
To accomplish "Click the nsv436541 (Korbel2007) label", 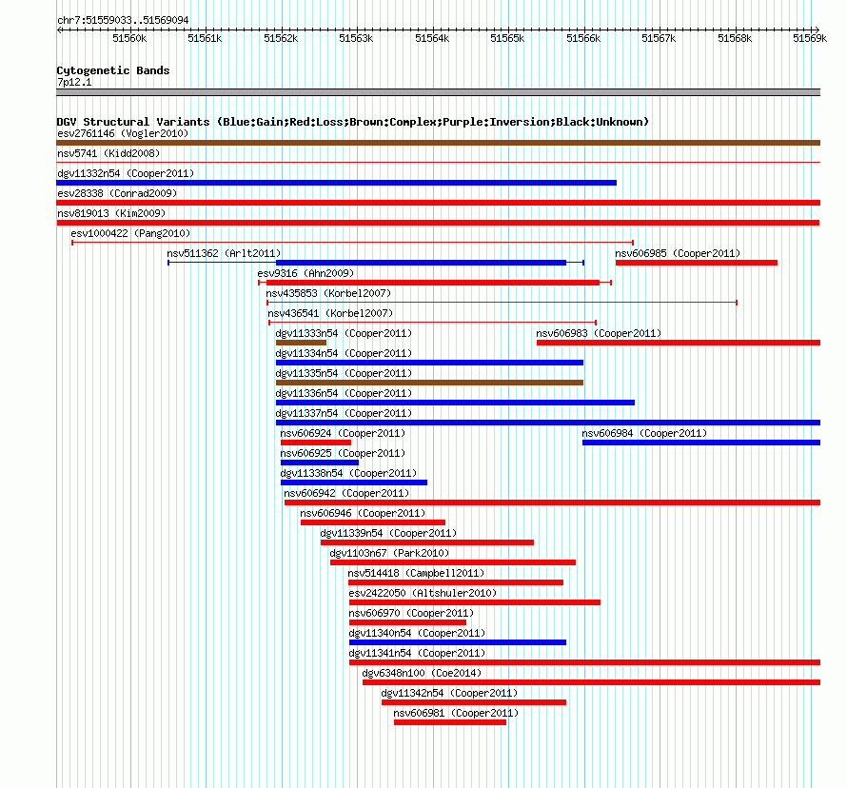I will (x=330, y=313).
